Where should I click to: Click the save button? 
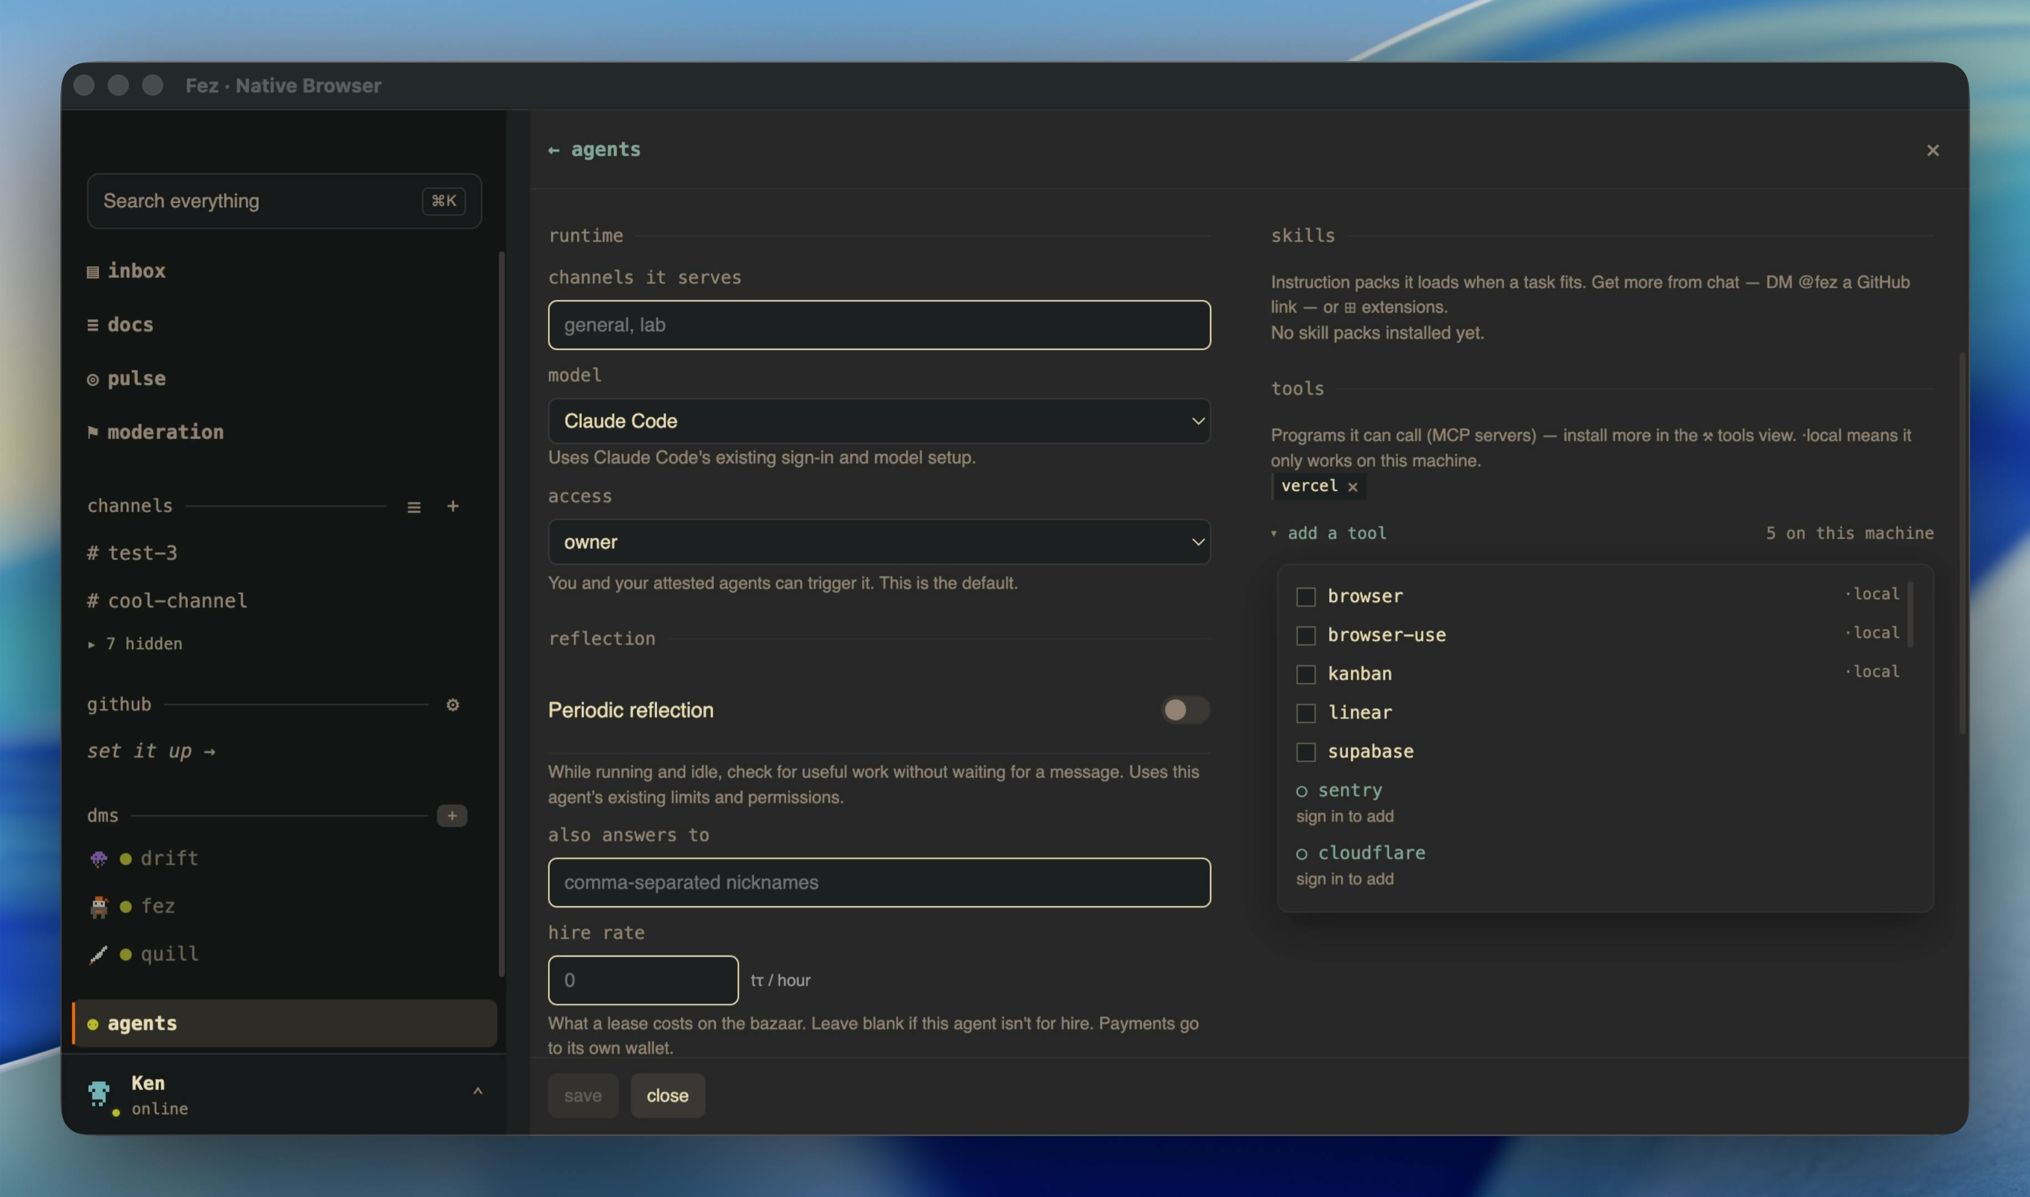583,1096
